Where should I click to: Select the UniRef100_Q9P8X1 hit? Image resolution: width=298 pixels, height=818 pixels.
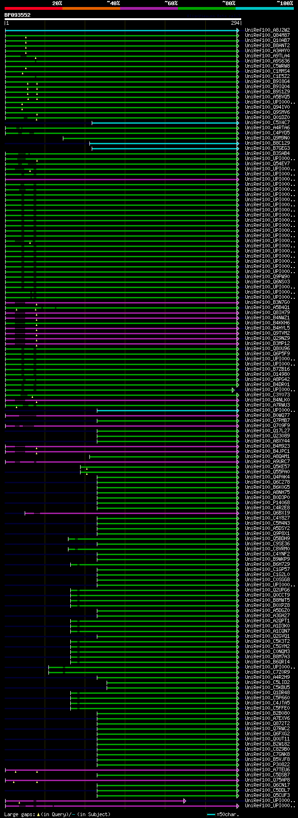267,534
